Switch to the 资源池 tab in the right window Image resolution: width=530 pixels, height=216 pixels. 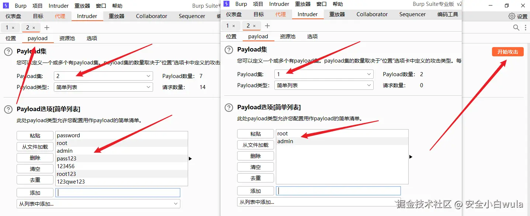click(x=288, y=36)
